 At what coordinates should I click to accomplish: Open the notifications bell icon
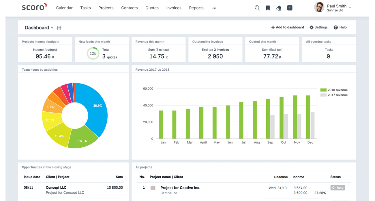click(279, 8)
